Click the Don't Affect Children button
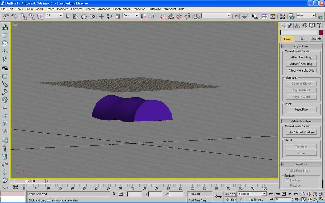 [301, 132]
